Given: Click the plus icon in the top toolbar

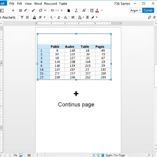Looking at the screenshot, I should tap(13, 10).
